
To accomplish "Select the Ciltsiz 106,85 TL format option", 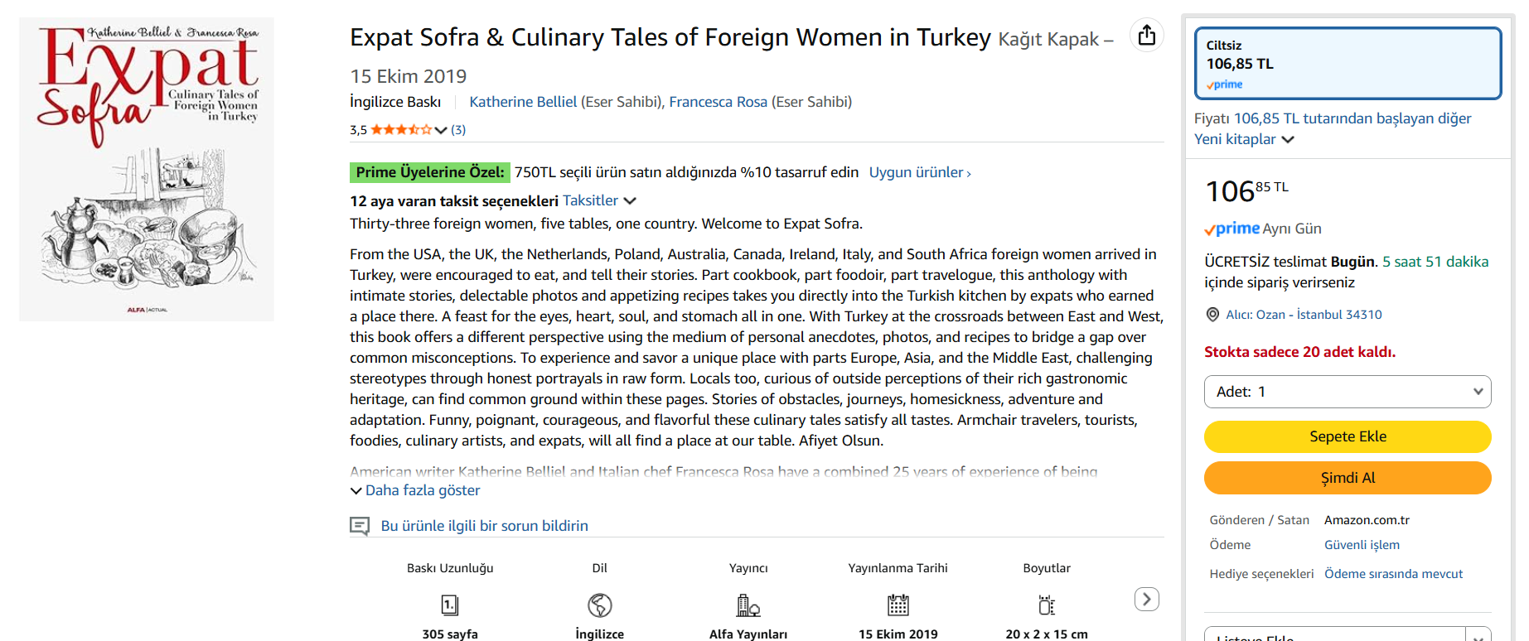I will (1348, 64).
